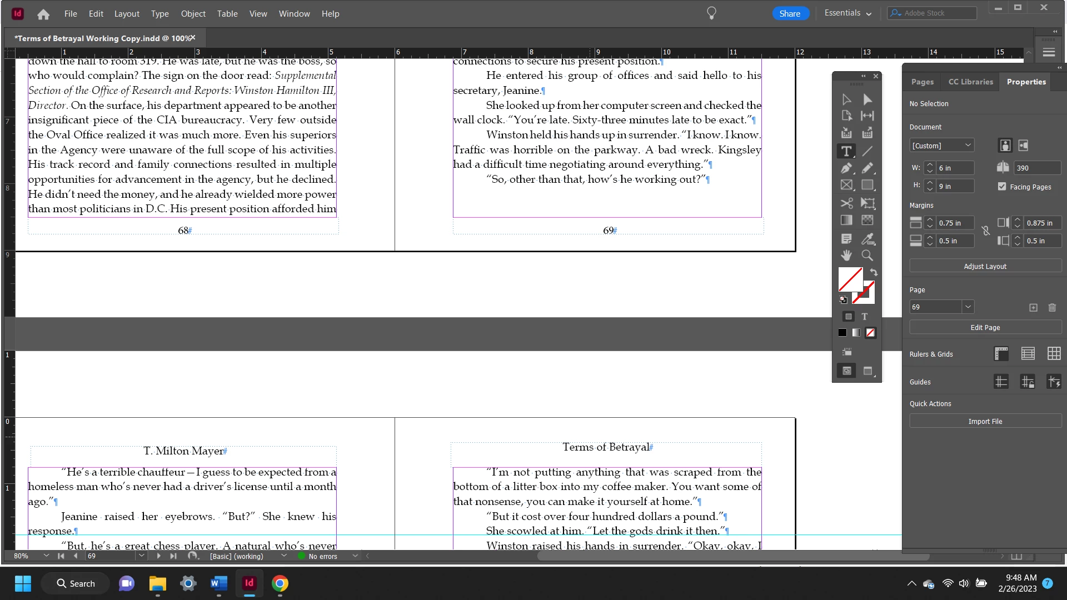The width and height of the screenshot is (1067, 600).
Task: Open the Layout menu
Action: click(127, 13)
